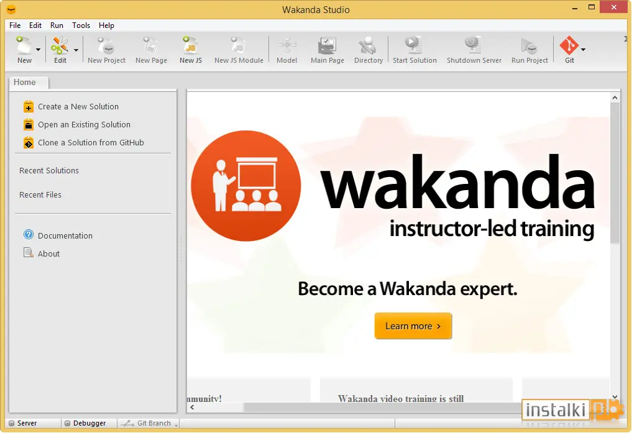Click Open an Existing Solution link
Screen dimensions: 632x433
pyautogui.click(x=84, y=125)
